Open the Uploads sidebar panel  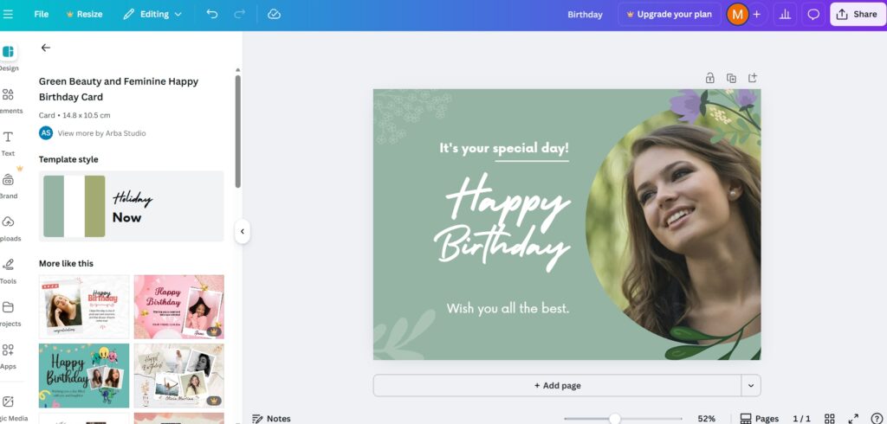(9, 228)
